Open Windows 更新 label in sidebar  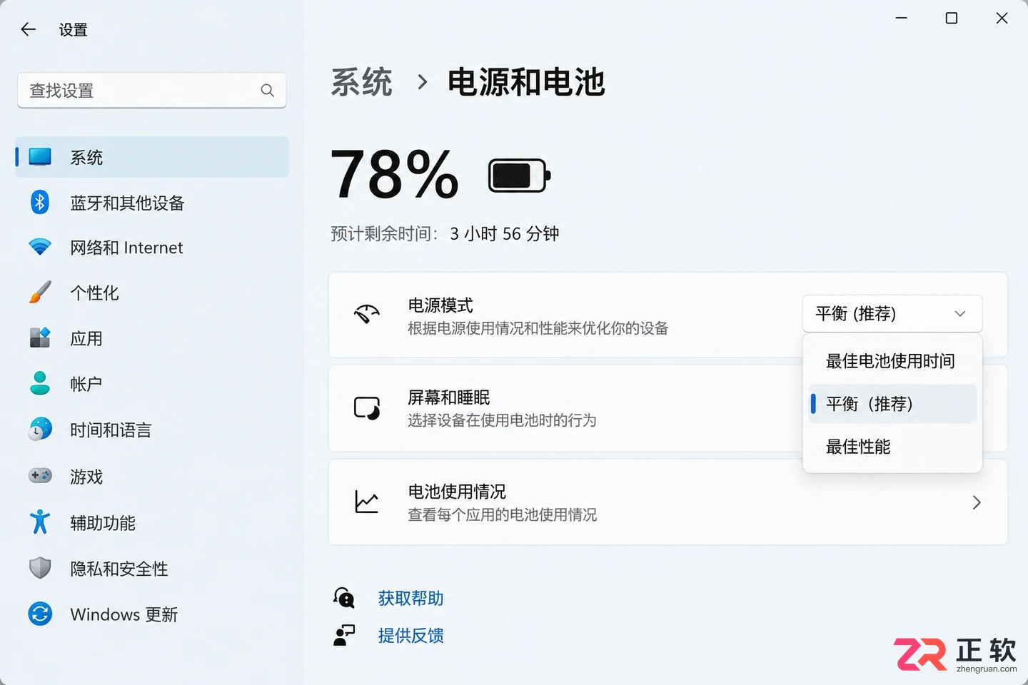tap(124, 614)
